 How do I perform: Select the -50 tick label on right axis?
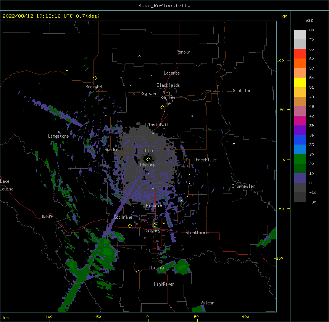tap(280, 209)
